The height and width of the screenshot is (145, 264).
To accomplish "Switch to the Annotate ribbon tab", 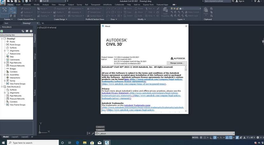I will (27, 5).
